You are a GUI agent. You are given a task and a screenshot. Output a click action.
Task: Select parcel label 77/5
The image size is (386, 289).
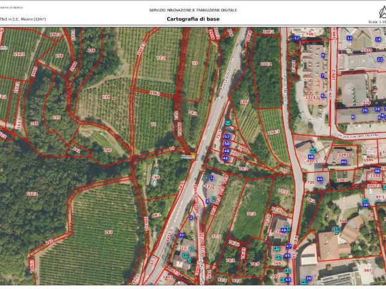coord(216,236)
